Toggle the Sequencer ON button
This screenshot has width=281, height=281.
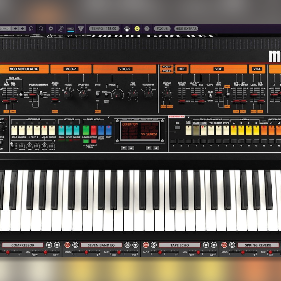(177, 128)
